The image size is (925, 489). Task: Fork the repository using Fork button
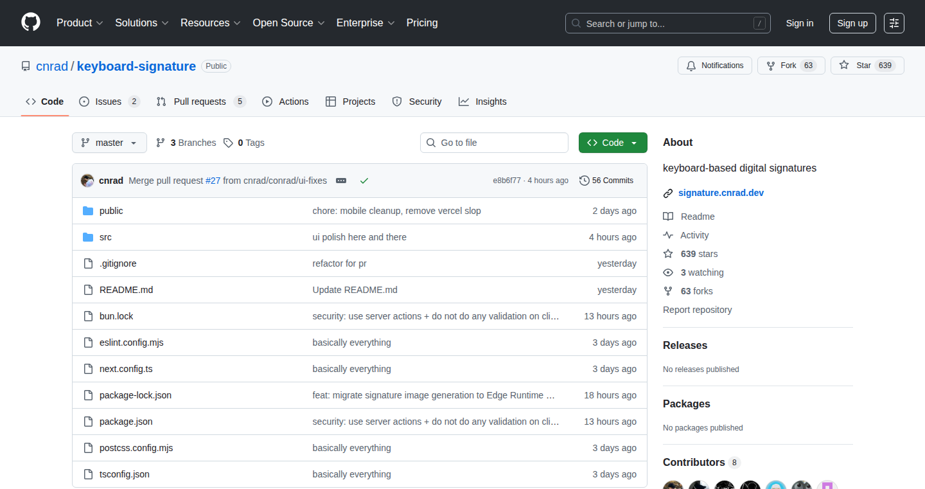[x=791, y=66]
